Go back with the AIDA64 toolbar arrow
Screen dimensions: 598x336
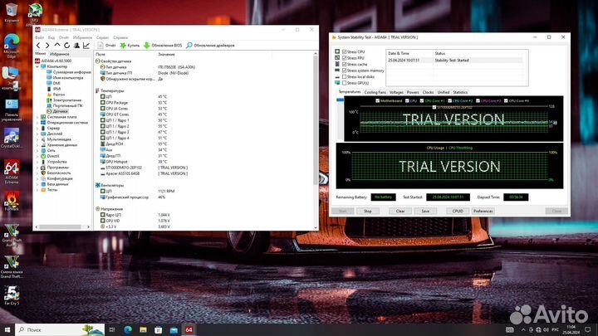click(x=38, y=46)
